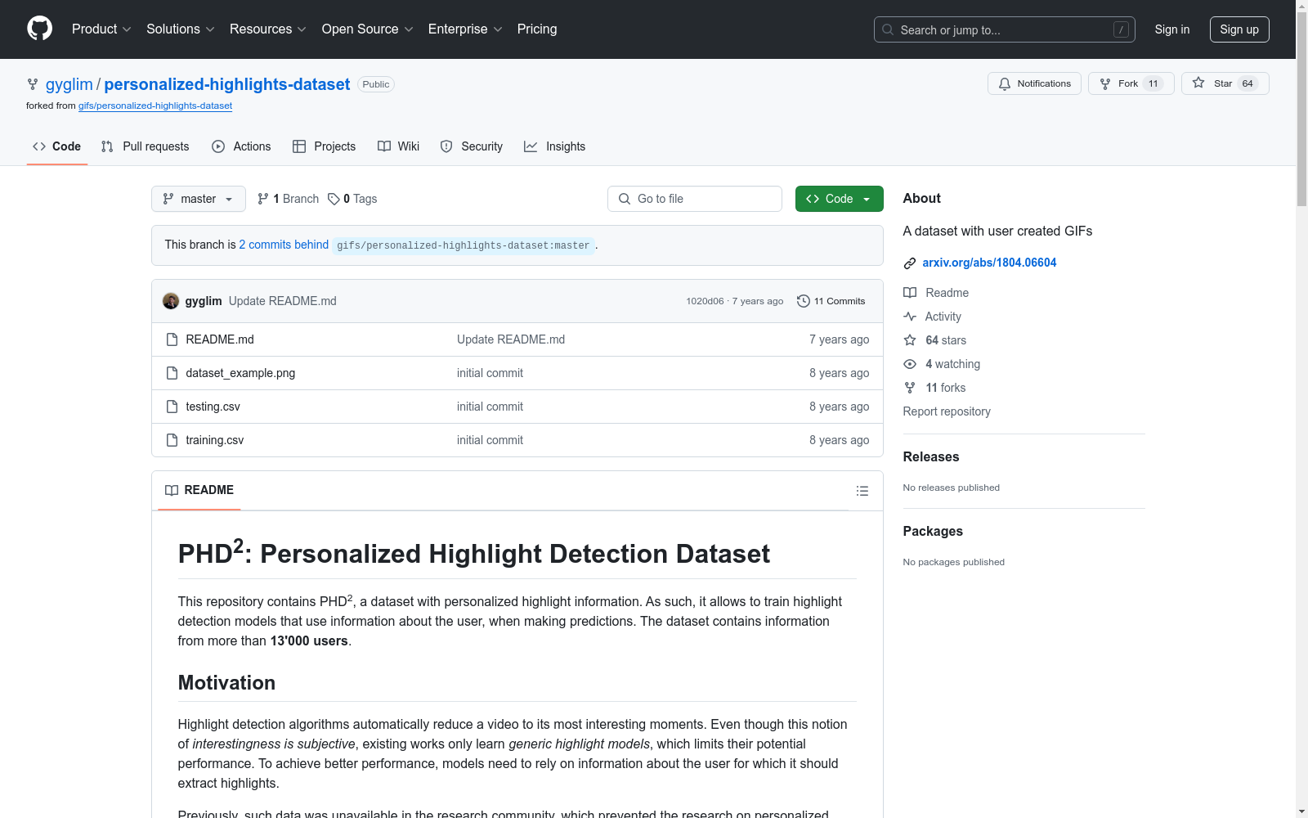The height and width of the screenshot is (818, 1308).
Task: View the 11 Commits history
Action: (831, 301)
